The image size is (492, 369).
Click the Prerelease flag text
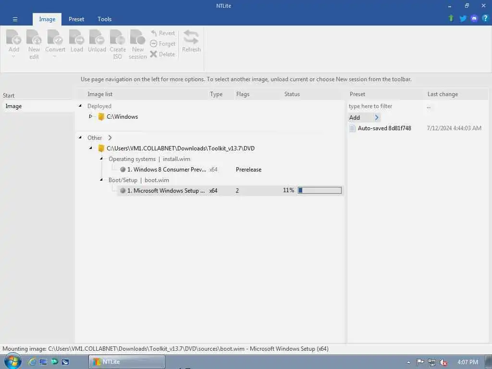coord(248,170)
